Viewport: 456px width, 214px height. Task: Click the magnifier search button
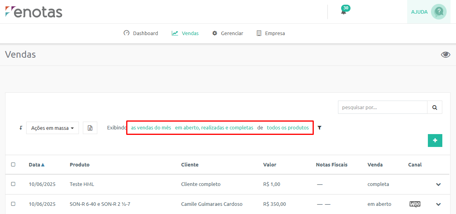pos(435,107)
